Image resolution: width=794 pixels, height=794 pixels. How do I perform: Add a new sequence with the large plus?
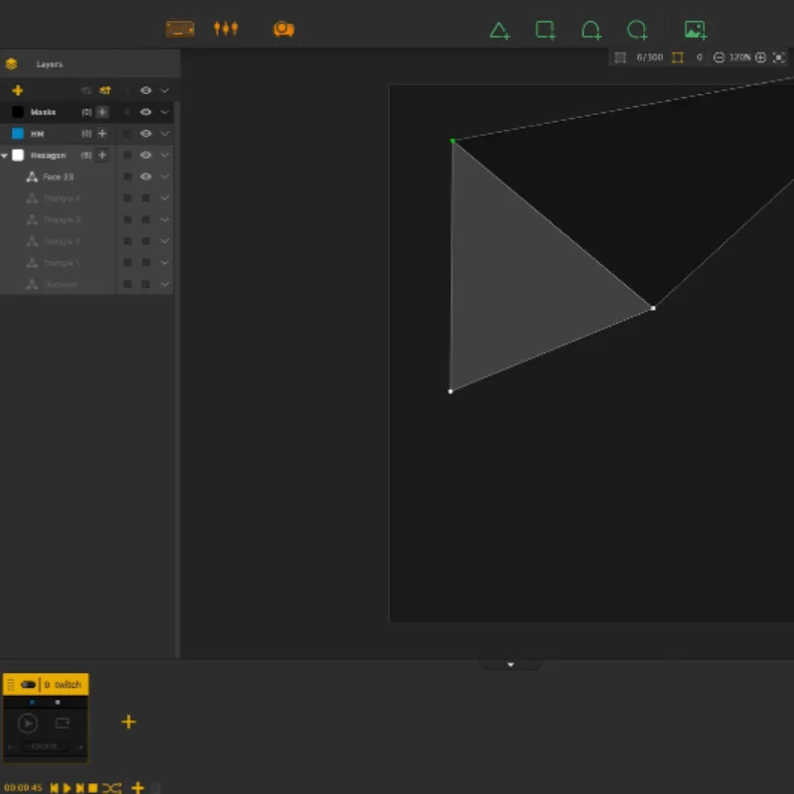tap(129, 723)
